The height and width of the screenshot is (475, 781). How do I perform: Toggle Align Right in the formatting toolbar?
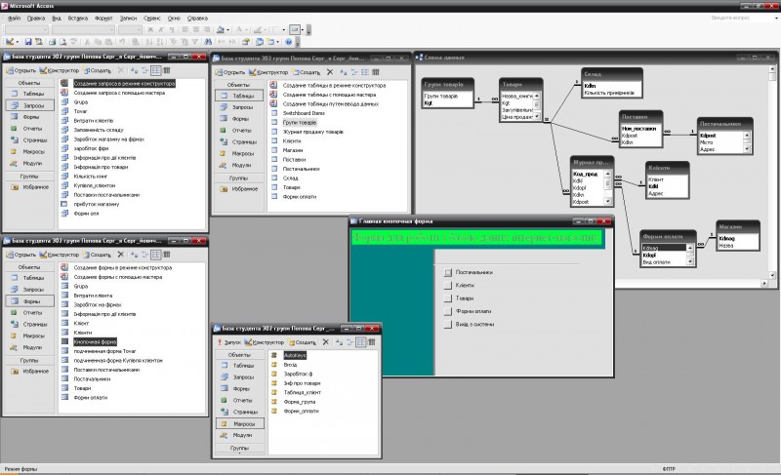coord(207,30)
